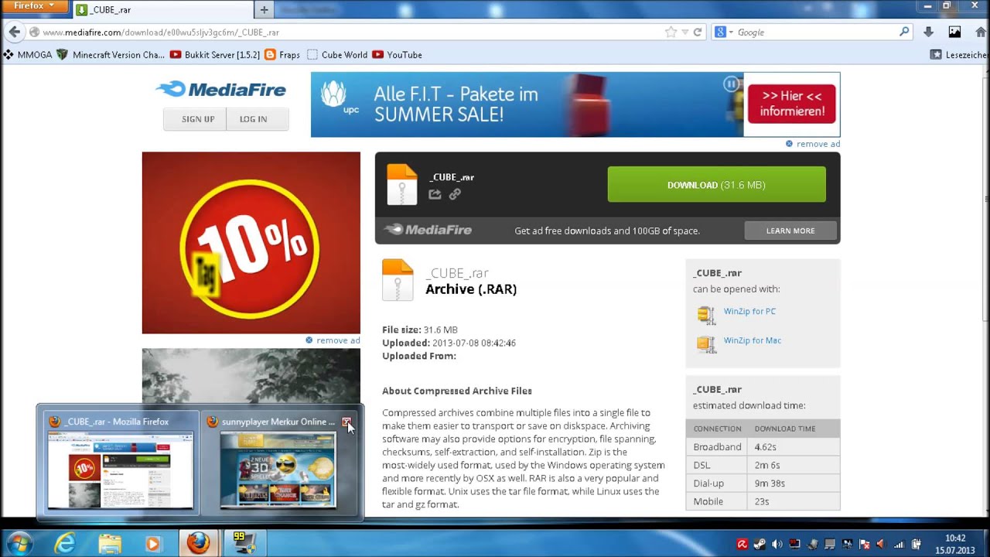
Task: Bookmark this page with the star icon
Action: (x=671, y=32)
